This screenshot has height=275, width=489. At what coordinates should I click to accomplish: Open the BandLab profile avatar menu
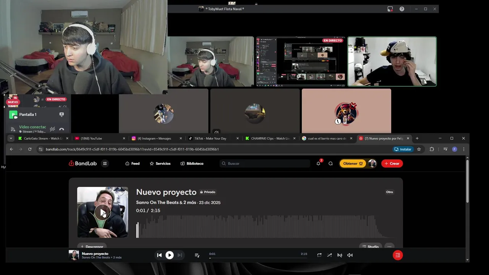coord(372,163)
